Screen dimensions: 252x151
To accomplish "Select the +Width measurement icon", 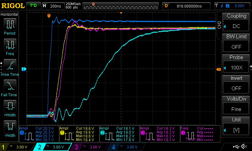I will coord(10,106).
